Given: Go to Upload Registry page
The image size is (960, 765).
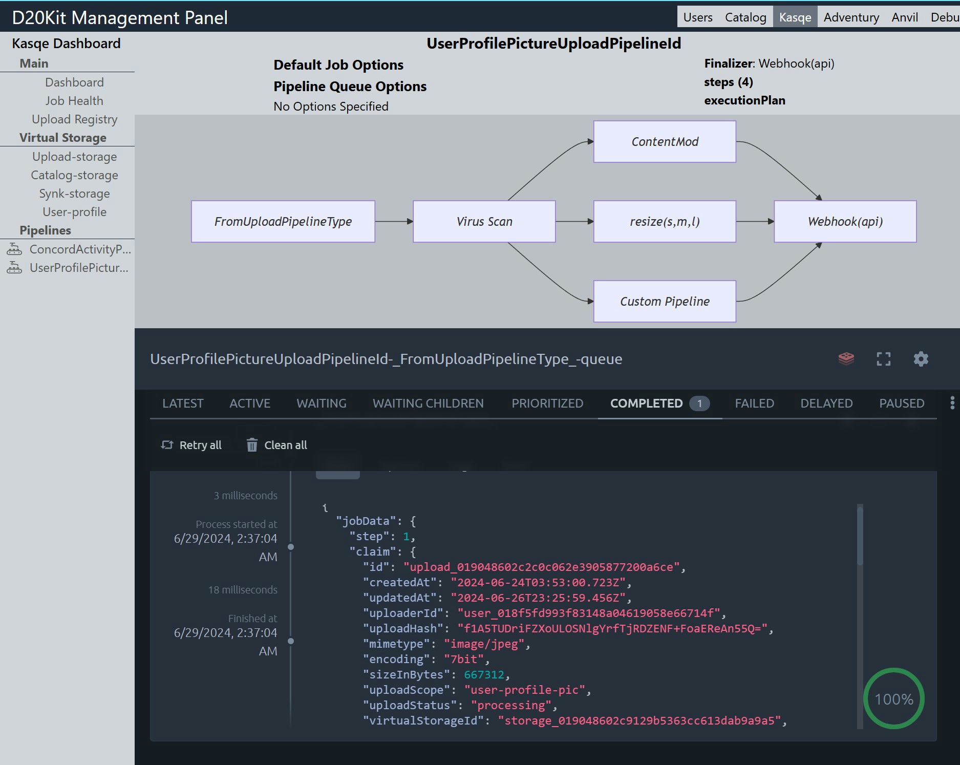Looking at the screenshot, I should tap(74, 119).
